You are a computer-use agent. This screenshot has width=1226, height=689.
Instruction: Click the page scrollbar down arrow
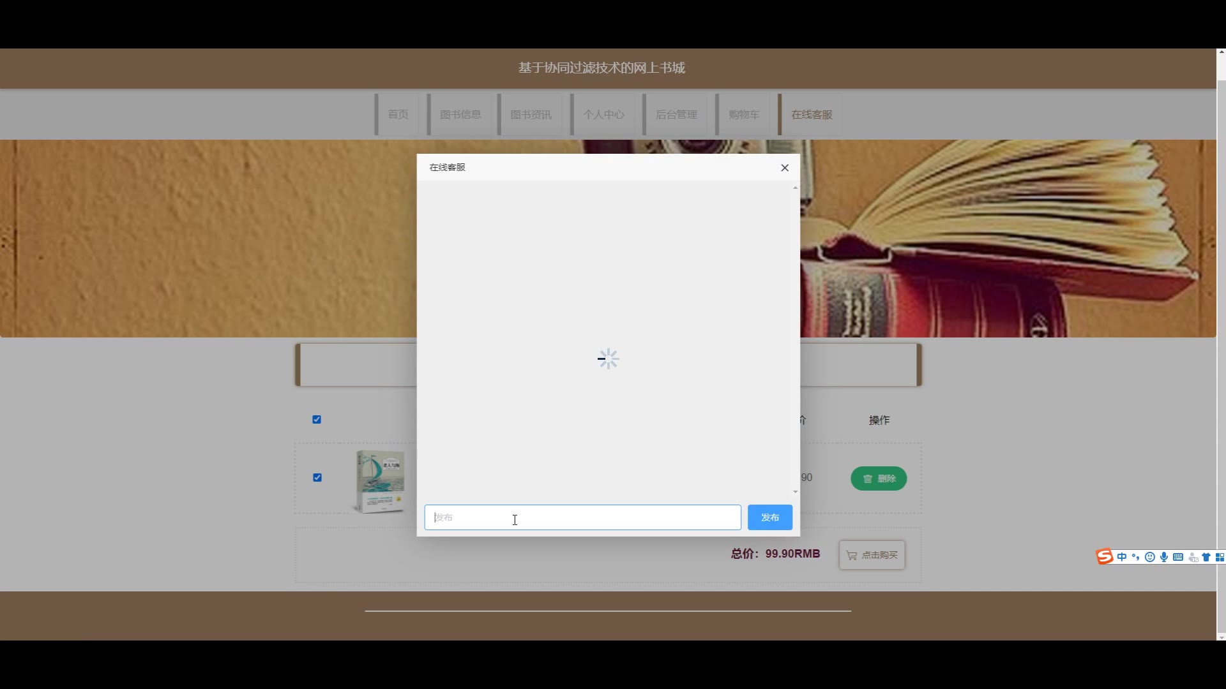(x=1221, y=637)
